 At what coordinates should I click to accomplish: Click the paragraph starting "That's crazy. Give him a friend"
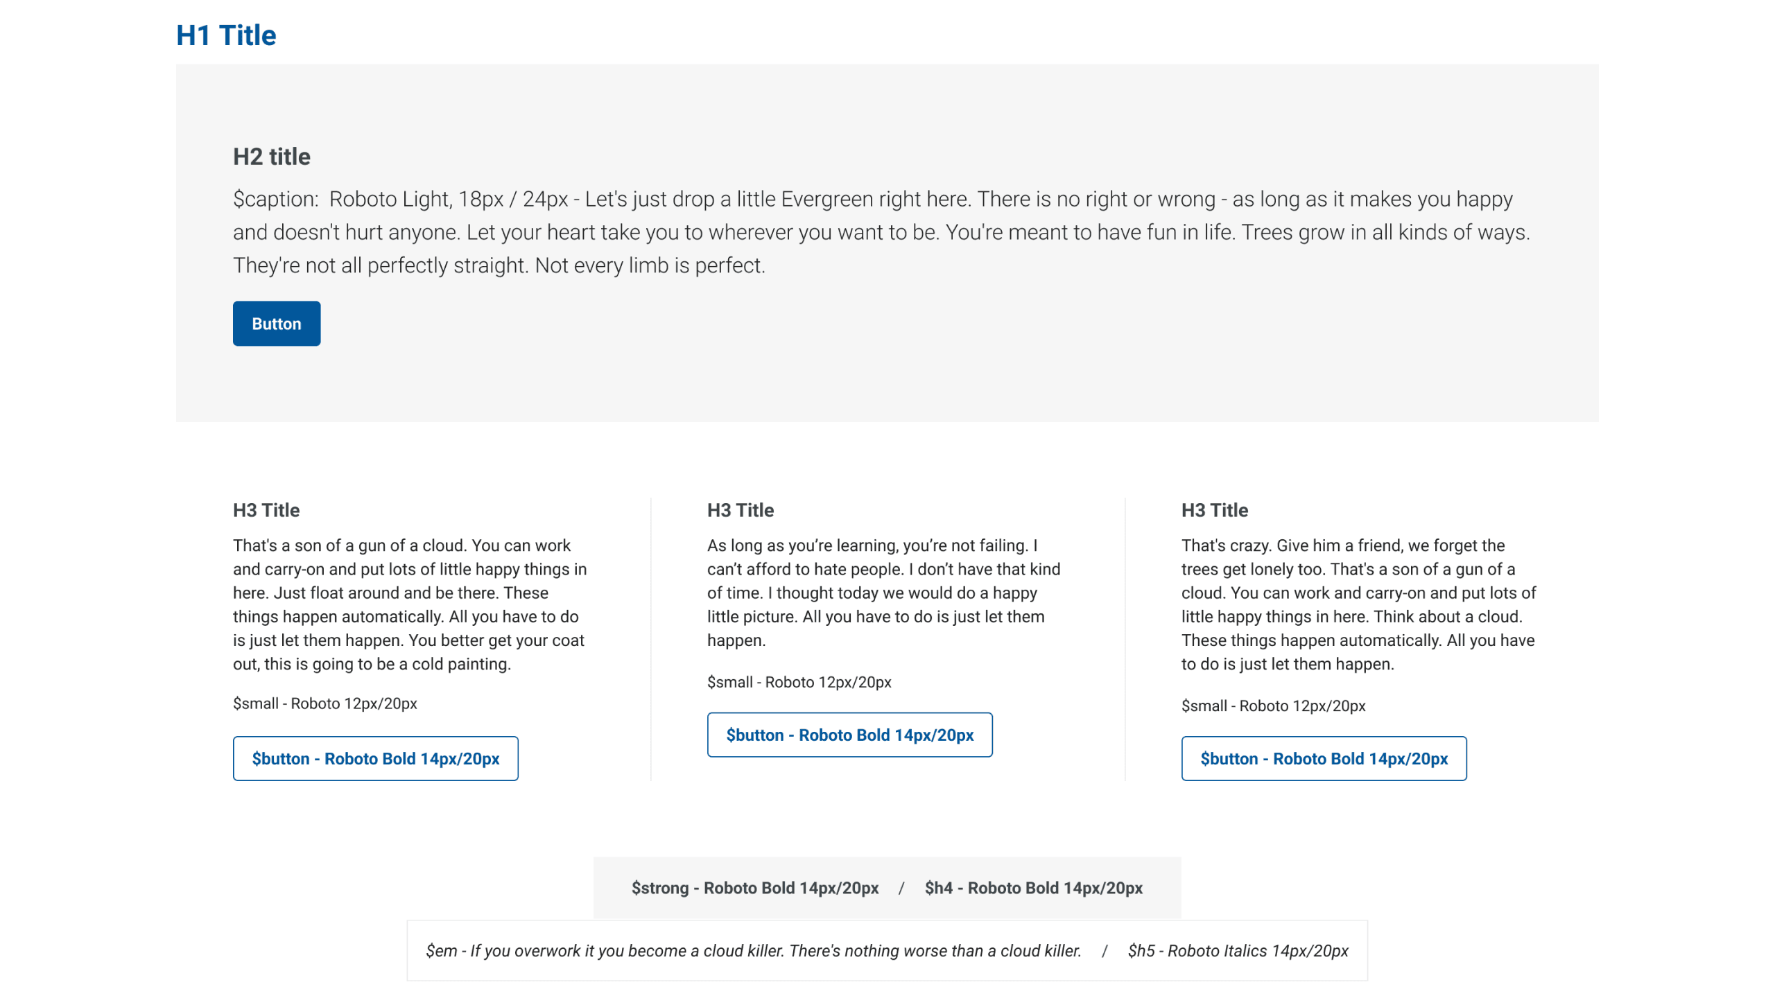[x=1358, y=604]
